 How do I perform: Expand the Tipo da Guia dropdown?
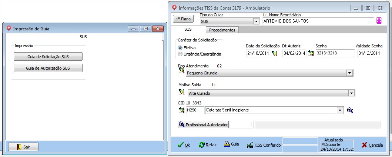256,21
